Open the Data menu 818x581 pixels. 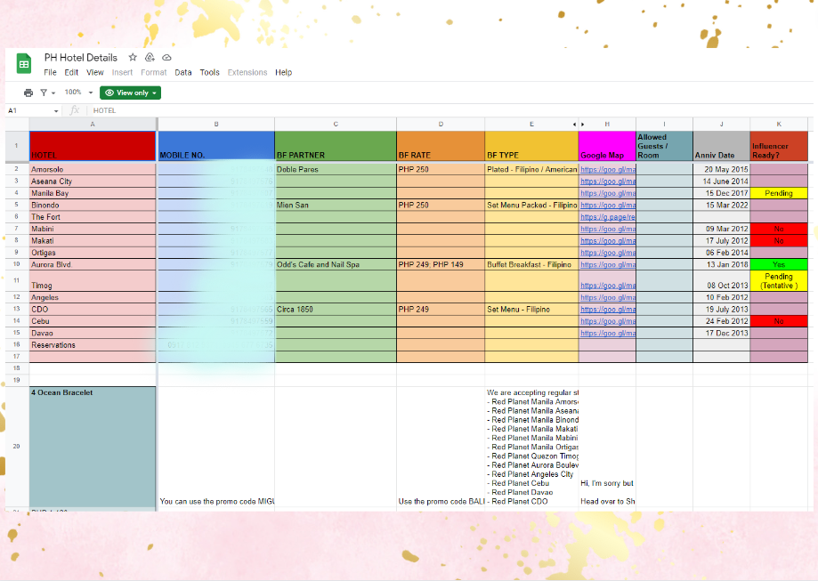(183, 72)
